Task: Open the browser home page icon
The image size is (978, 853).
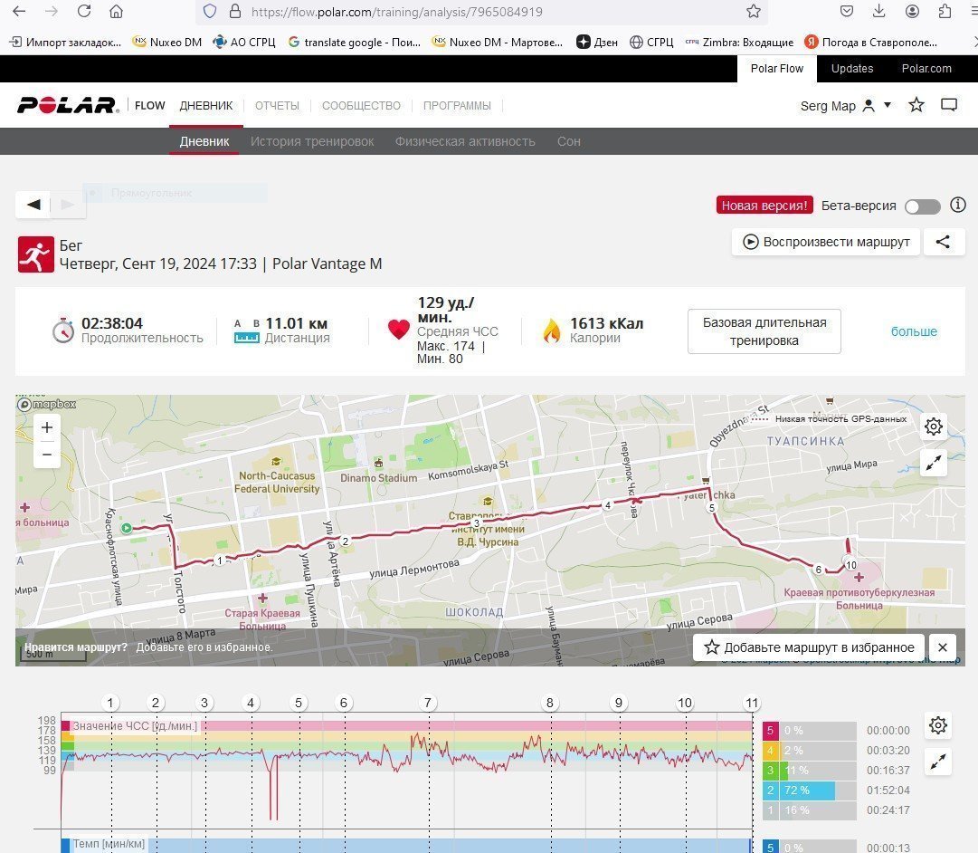Action: [x=116, y=11]
